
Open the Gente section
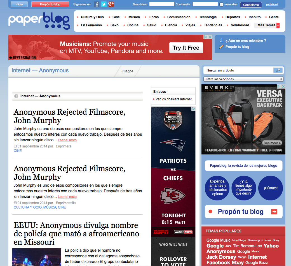pos(274,17)
